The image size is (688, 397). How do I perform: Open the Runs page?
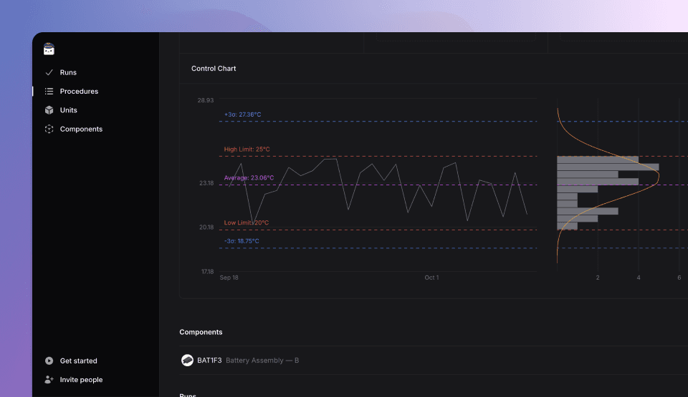tap(68, 72)
